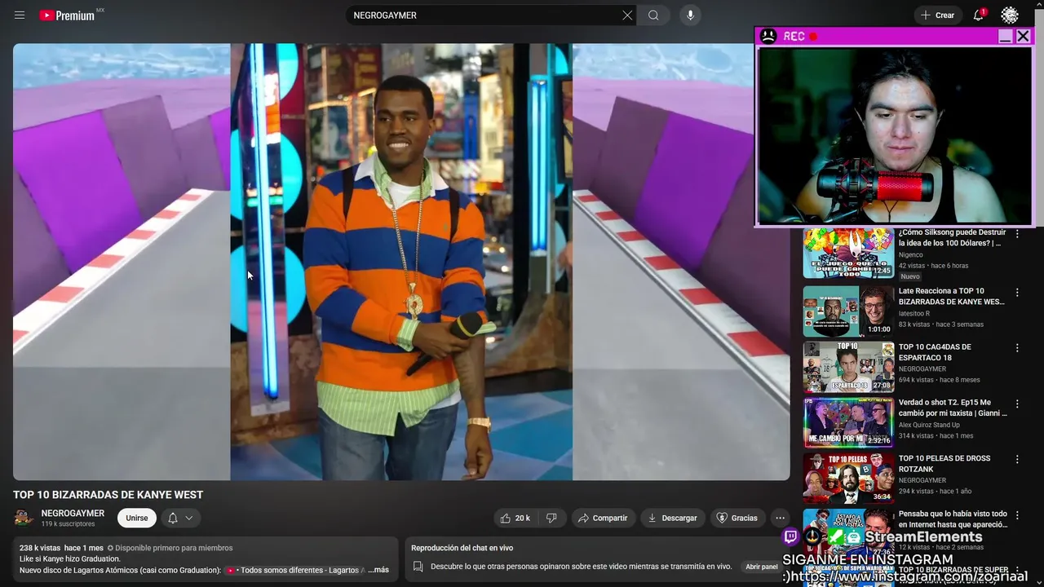Viewport: 1044px width, 587px height.
Task: Like the video with 20 k
Action: pyautogui.click(x=515, y=518)
